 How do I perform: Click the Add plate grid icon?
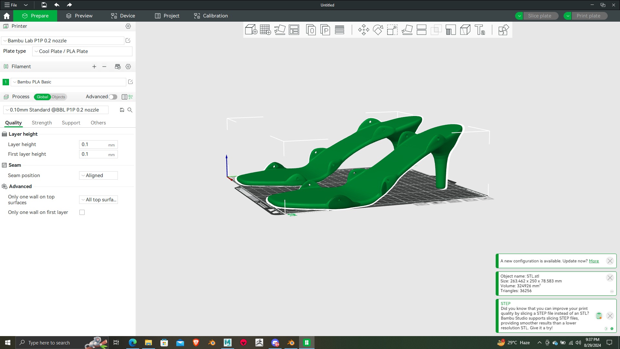pyautogui.click(x=265, y=30)
